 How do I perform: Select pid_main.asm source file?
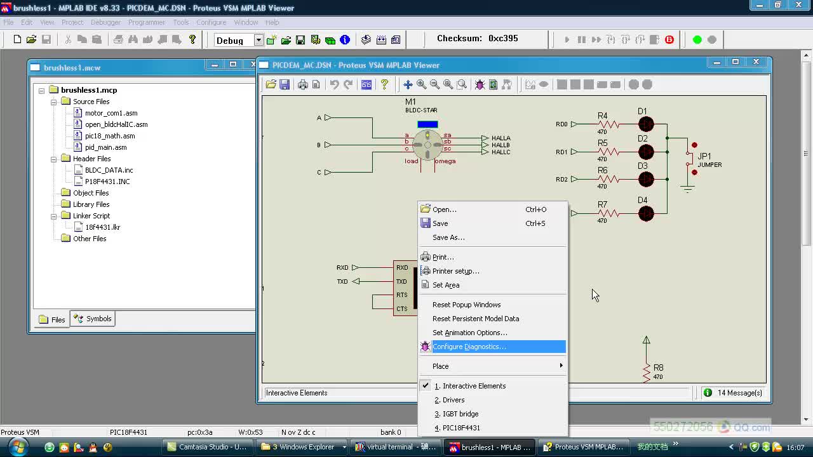105,147
